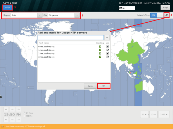Click the Singapore location marker on the map
The image size is (173, 129).
(130, 72)
